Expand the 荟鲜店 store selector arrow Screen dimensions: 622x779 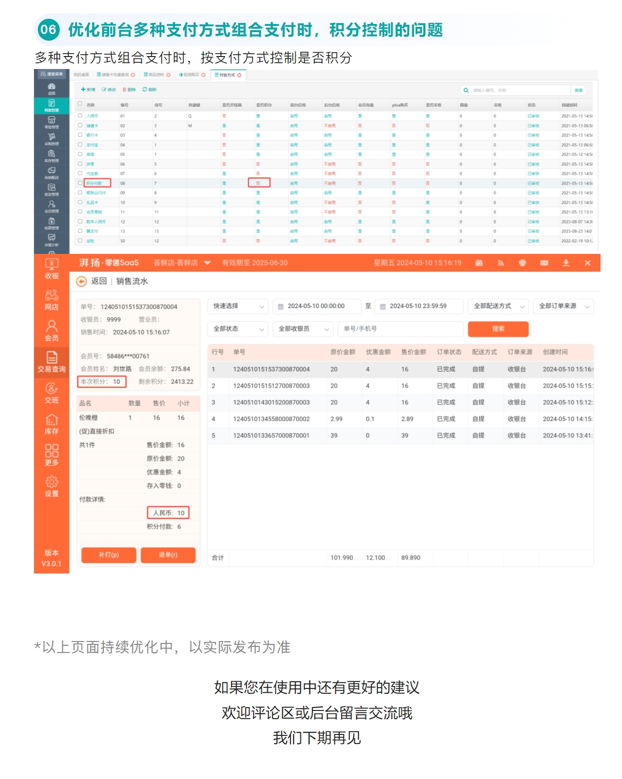point(207,263)
